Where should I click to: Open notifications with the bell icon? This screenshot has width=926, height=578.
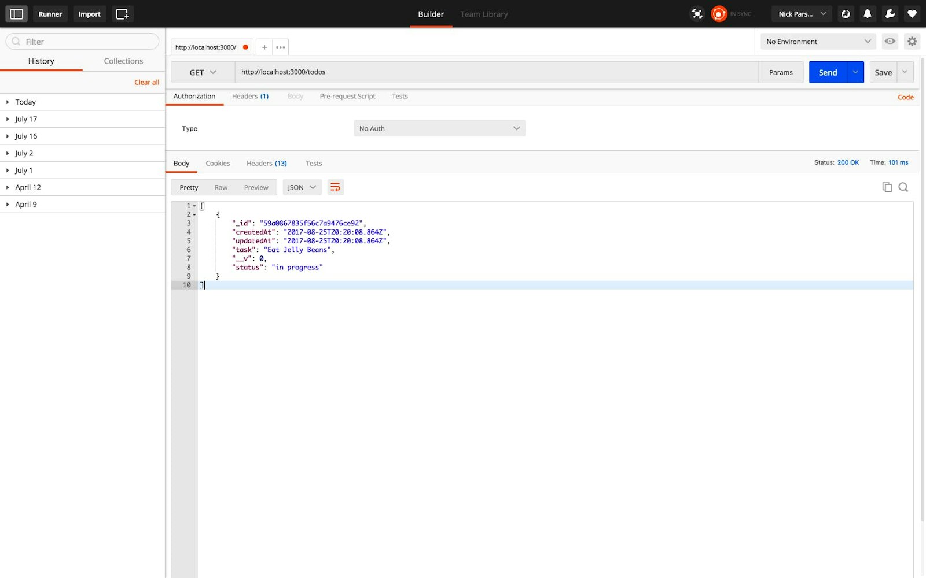pyautogui.click(x=868, y=13)
